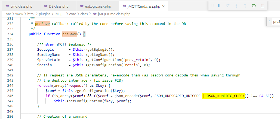Click the PHP elephant icon on cmd.class.php tab
Image resolution: width=280 pixels, height=119 pixels.
(7, 6)
